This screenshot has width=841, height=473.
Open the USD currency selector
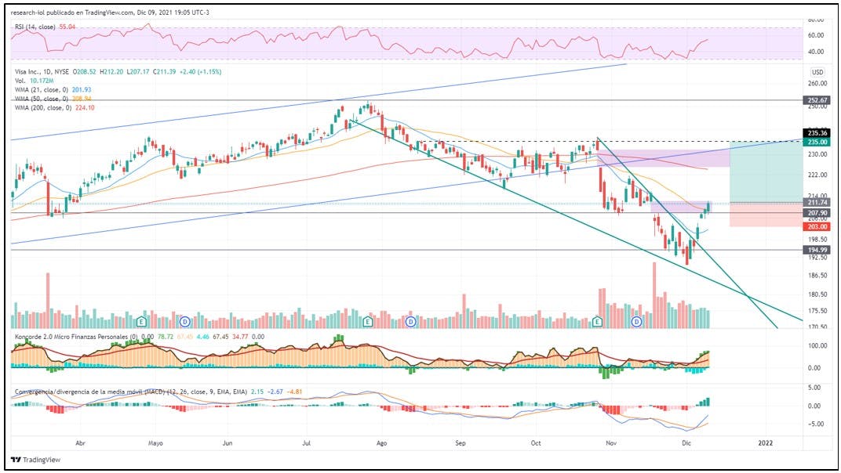817,72
